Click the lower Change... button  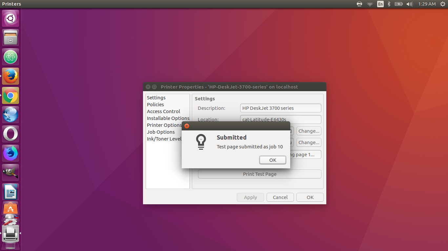click(x=309, y=142)
